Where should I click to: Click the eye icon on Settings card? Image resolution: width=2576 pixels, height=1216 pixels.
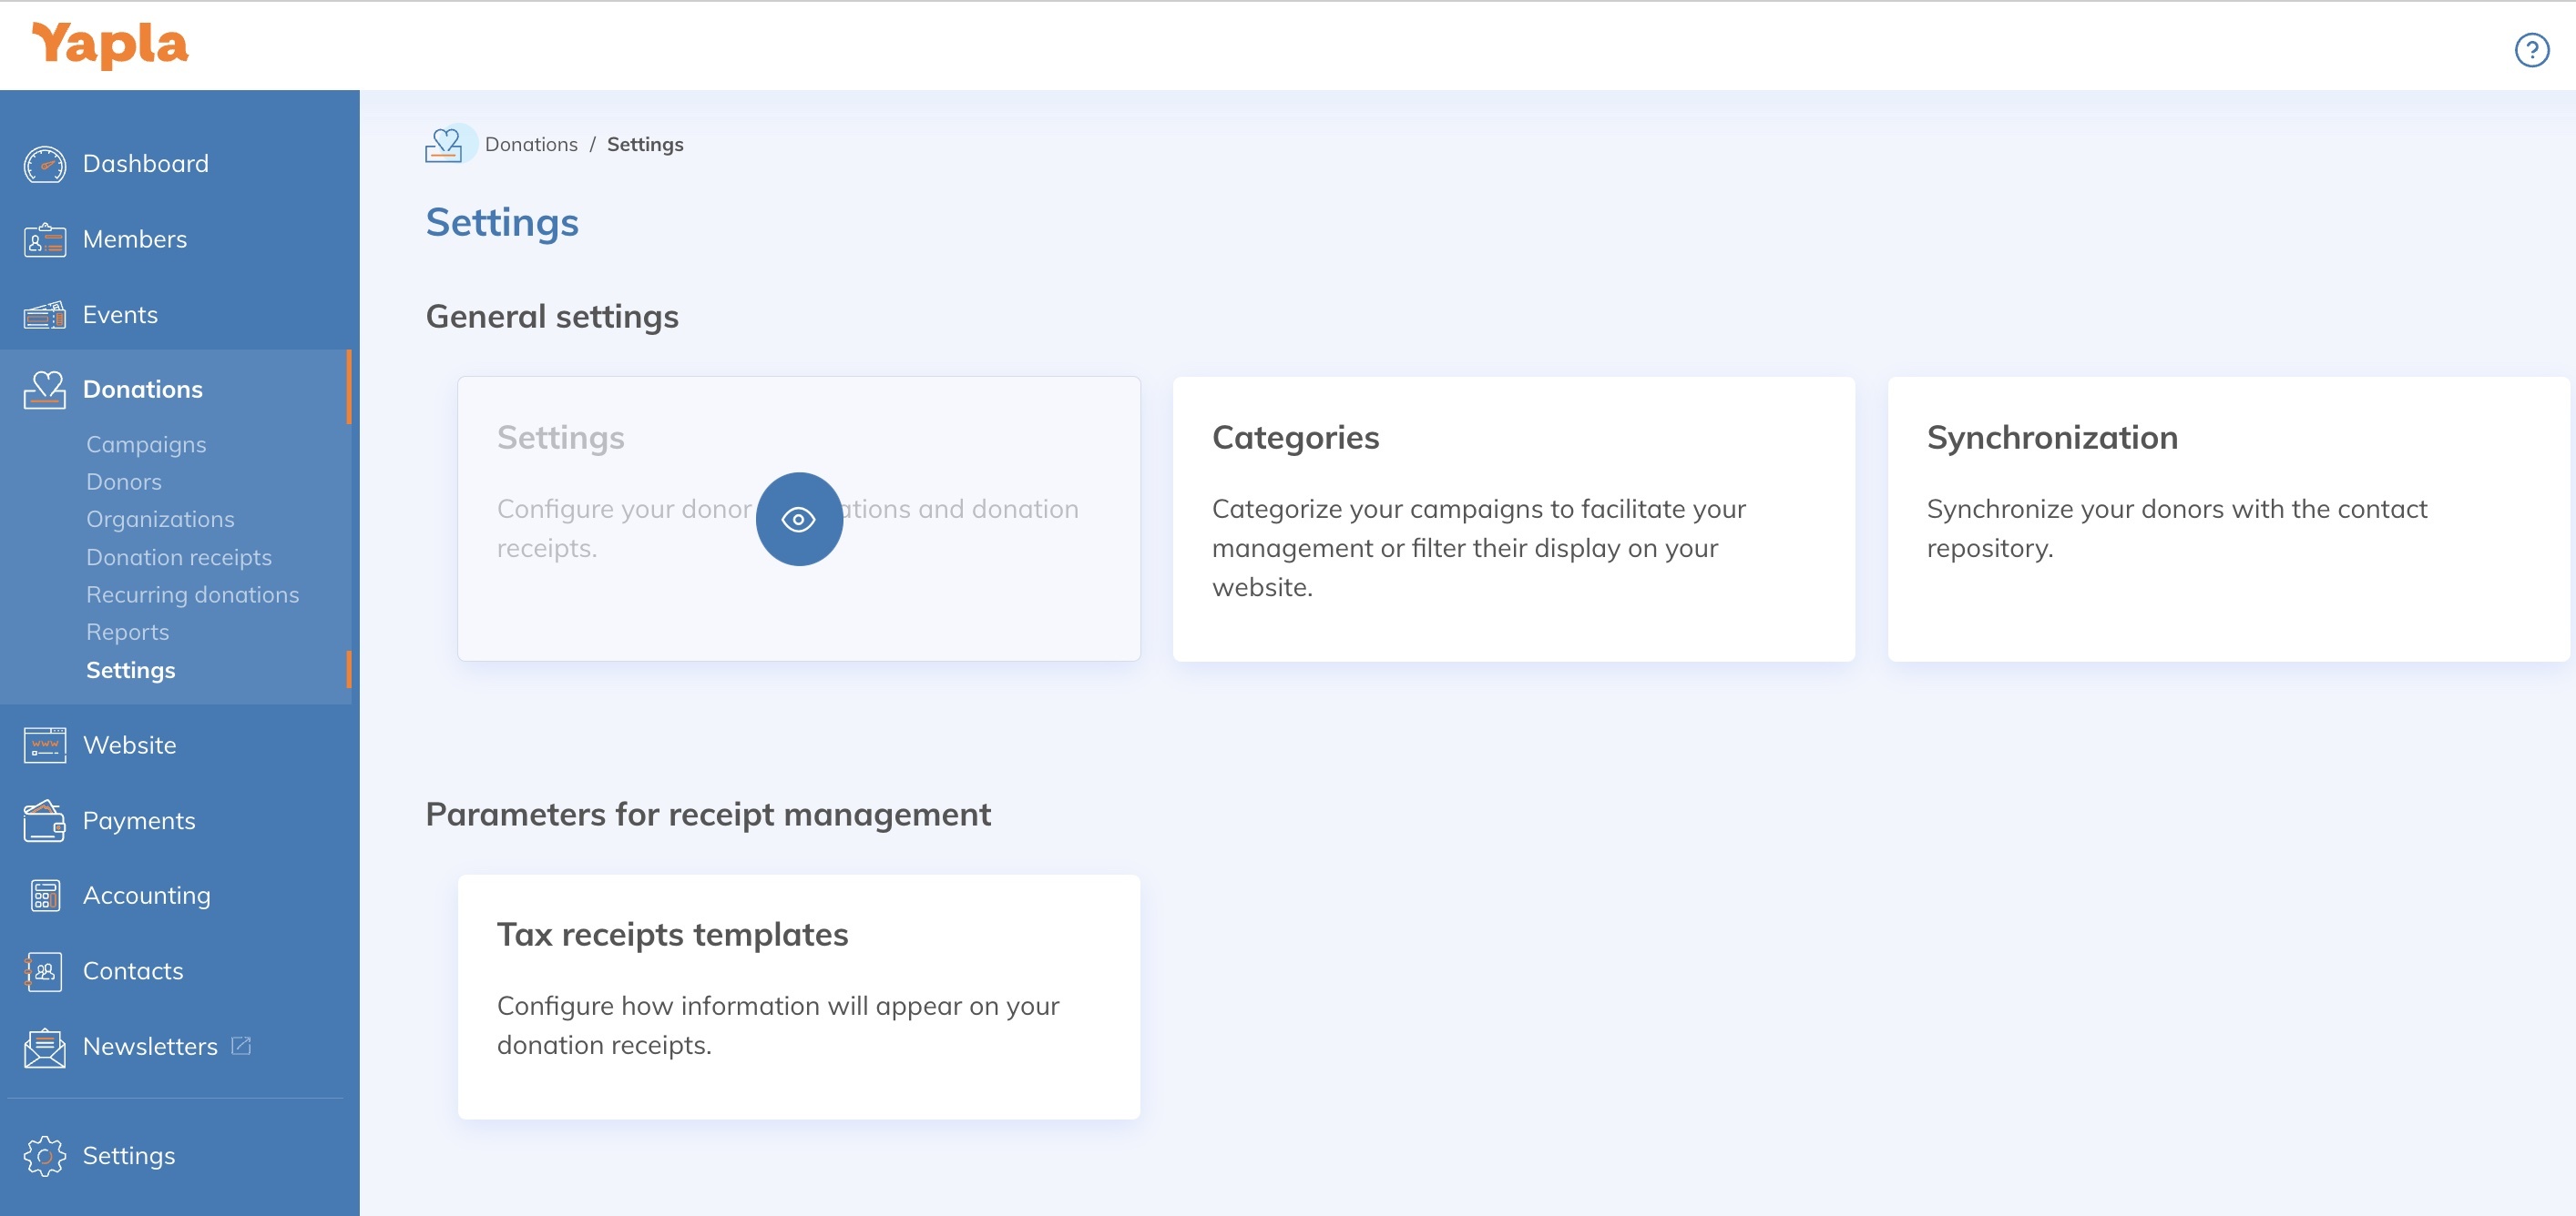(x=798, y=520)
